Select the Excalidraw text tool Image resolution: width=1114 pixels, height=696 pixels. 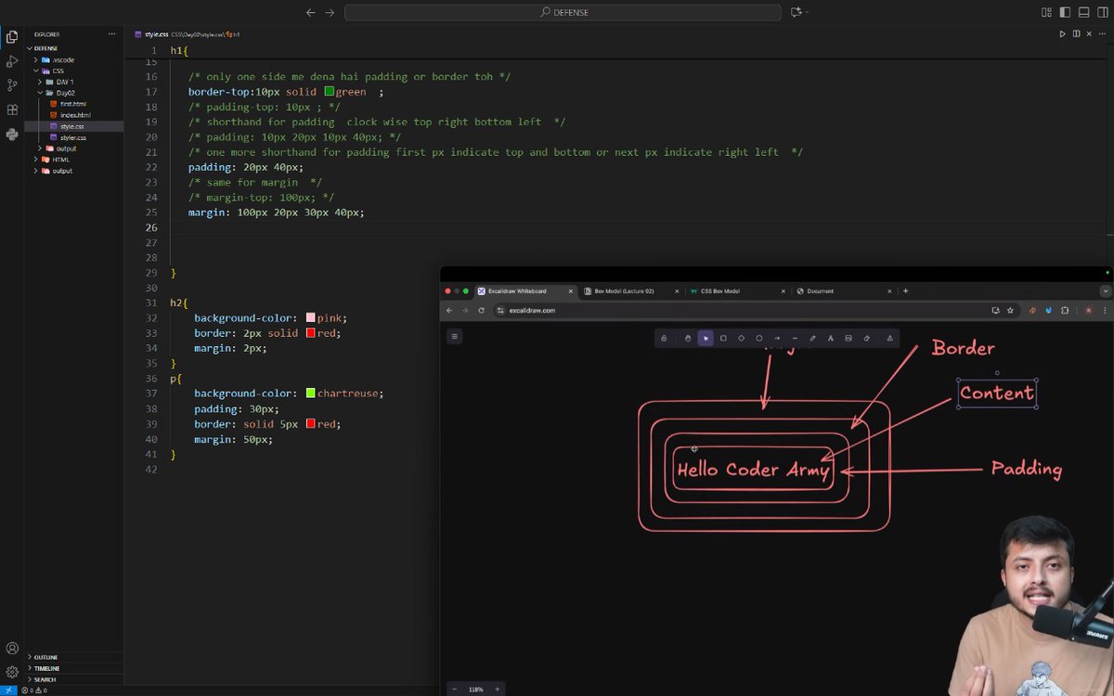tap(831, 339)
